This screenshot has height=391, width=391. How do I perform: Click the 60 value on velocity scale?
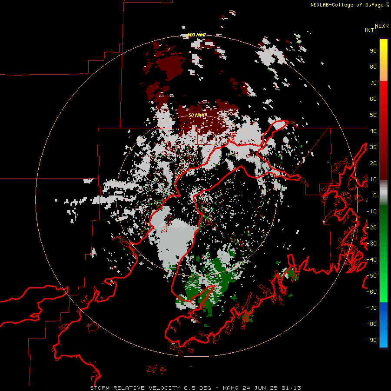[373, 99]
